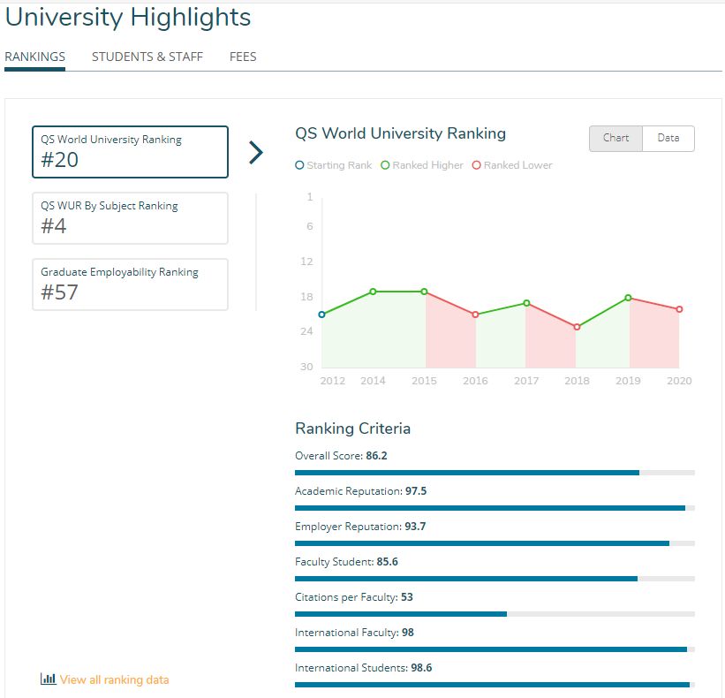
Task: Click the Ranked Lower legend circle
Action: (x=476, y=165)
